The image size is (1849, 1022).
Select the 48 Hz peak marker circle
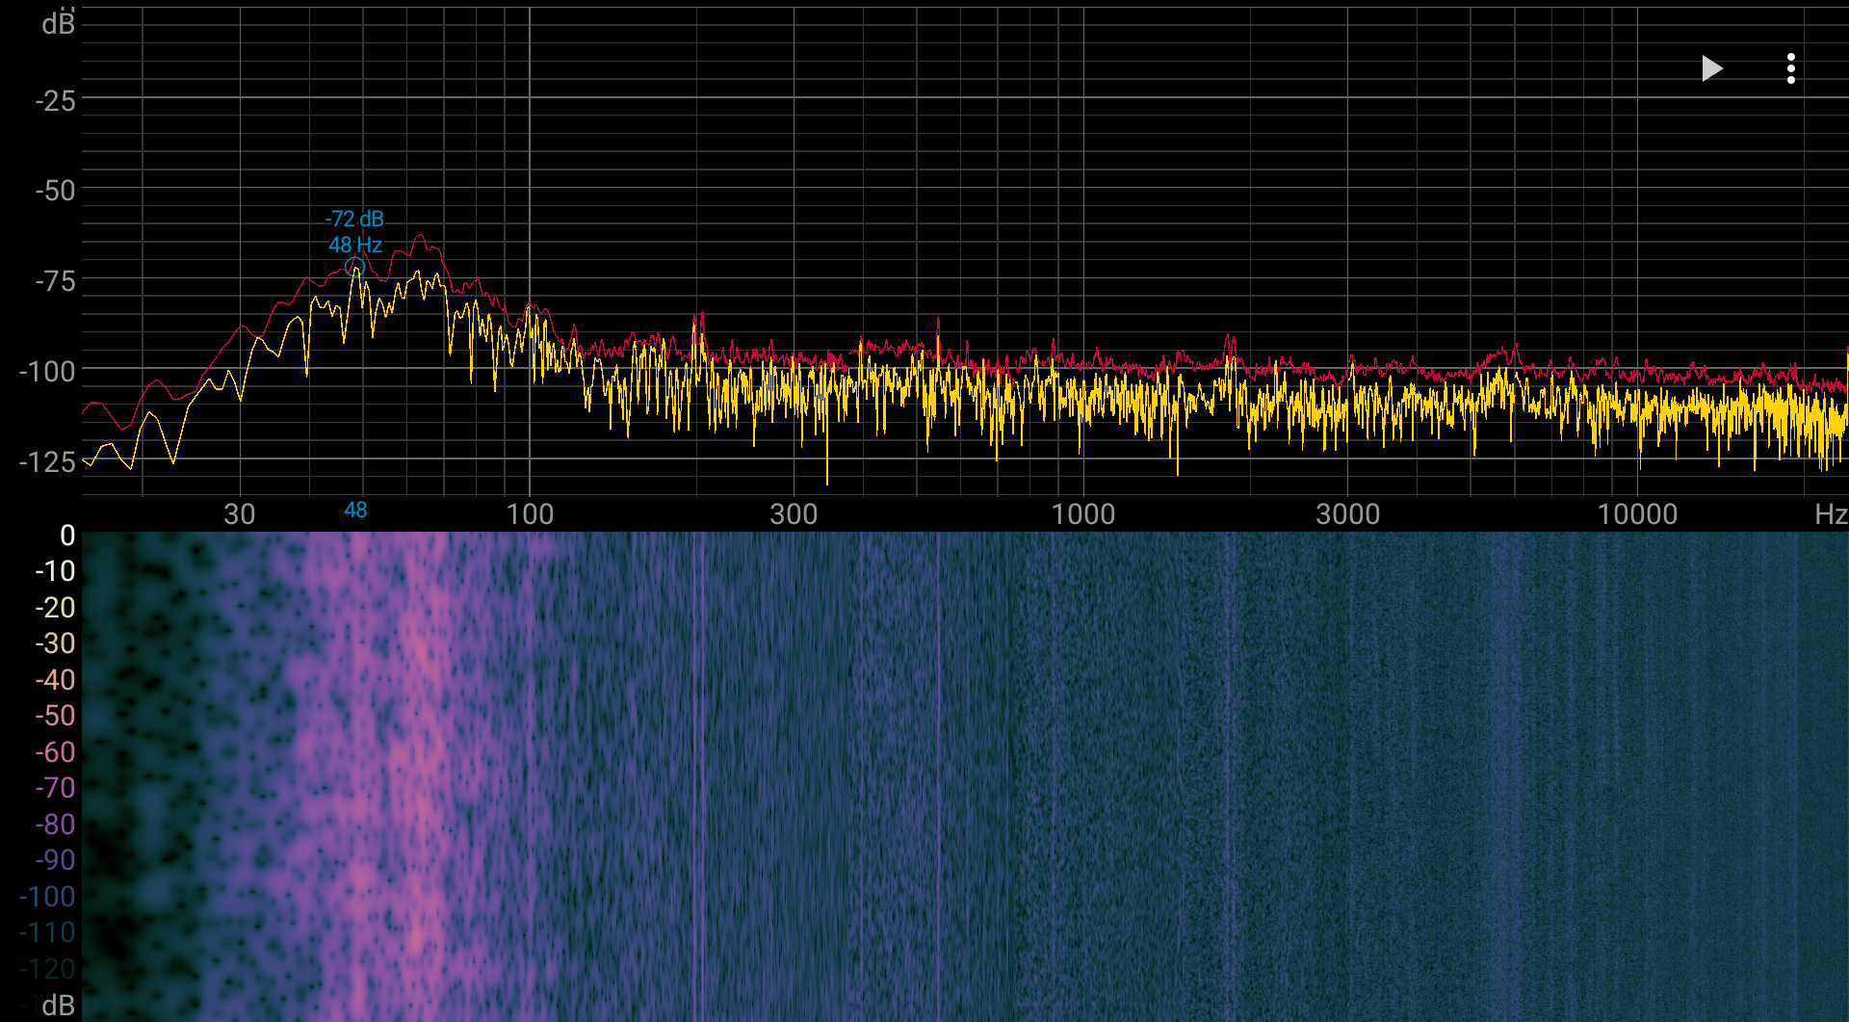coord(354,267)
